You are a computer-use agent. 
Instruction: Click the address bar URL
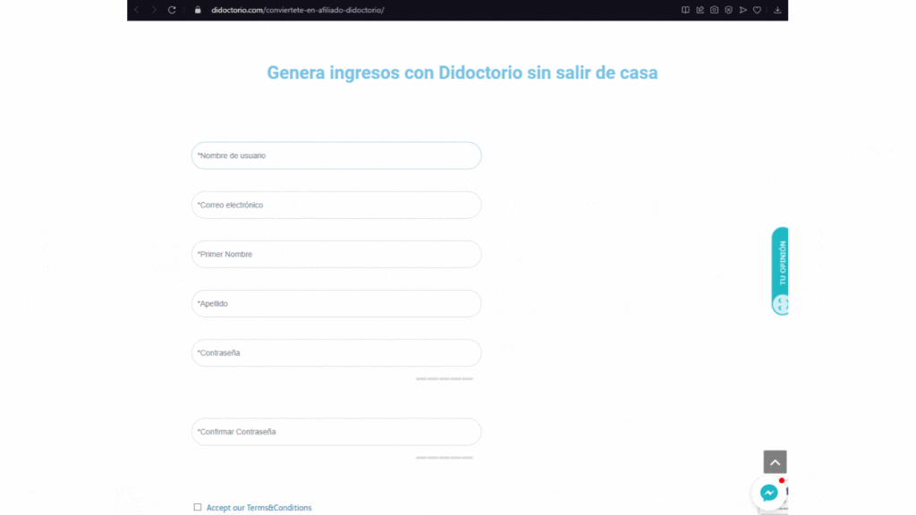tap(297, 10)
